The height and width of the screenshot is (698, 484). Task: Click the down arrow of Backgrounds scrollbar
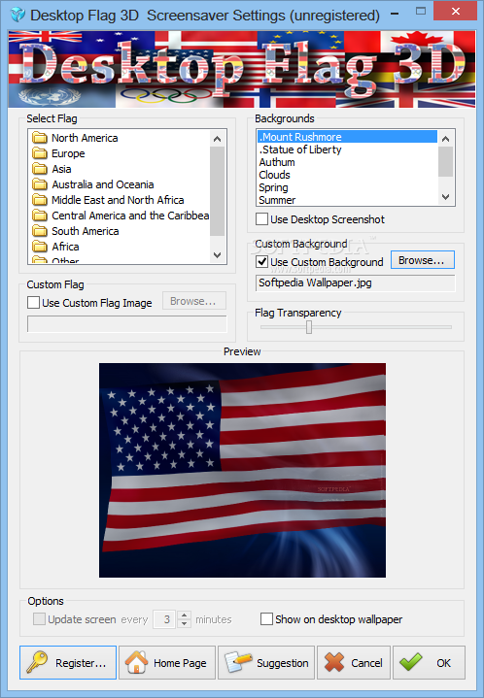[x=446, y=197]
